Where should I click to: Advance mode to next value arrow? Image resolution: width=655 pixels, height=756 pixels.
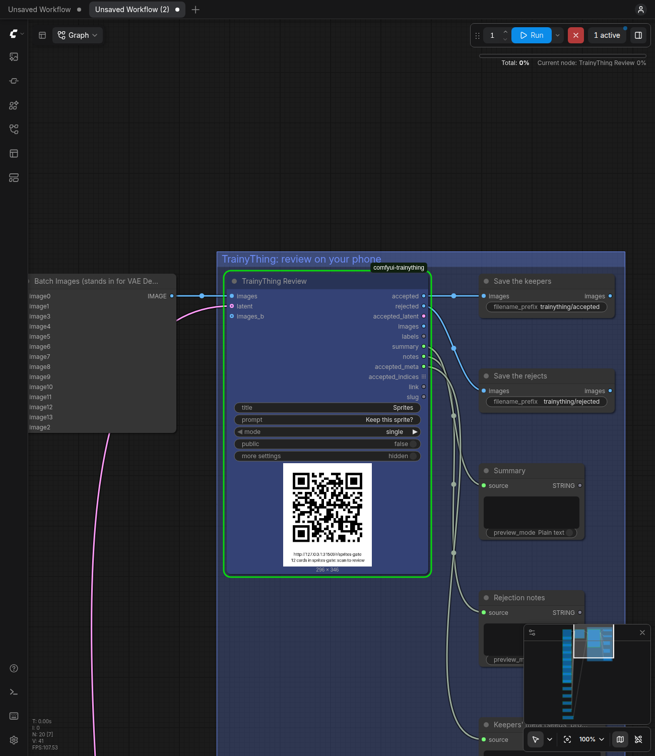[415, 432]
